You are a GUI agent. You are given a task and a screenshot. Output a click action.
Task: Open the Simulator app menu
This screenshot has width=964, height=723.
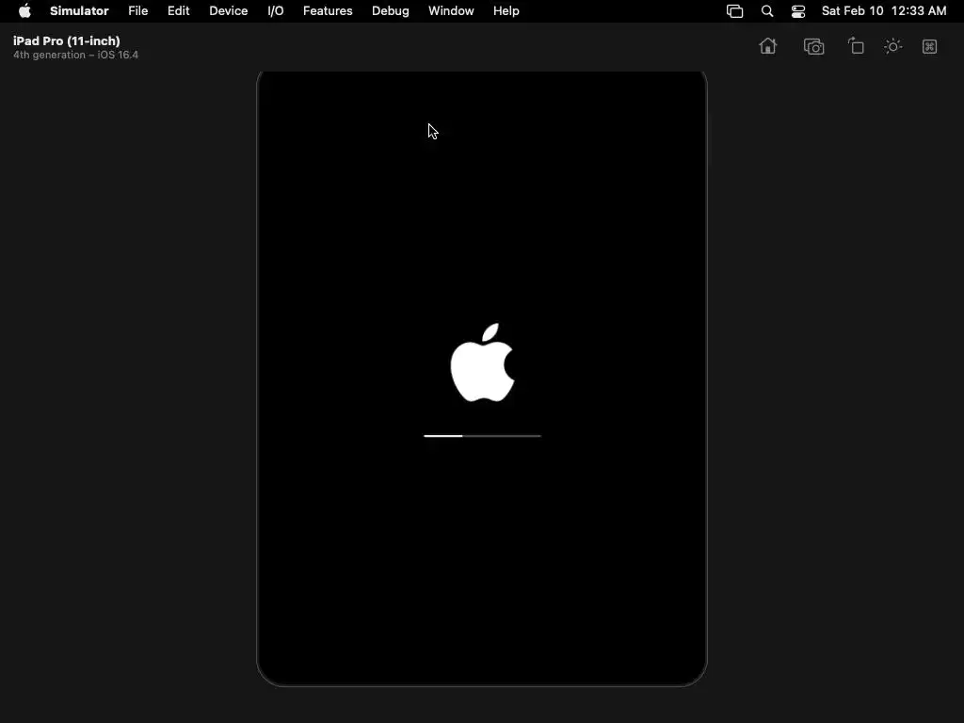pos(79,11)
